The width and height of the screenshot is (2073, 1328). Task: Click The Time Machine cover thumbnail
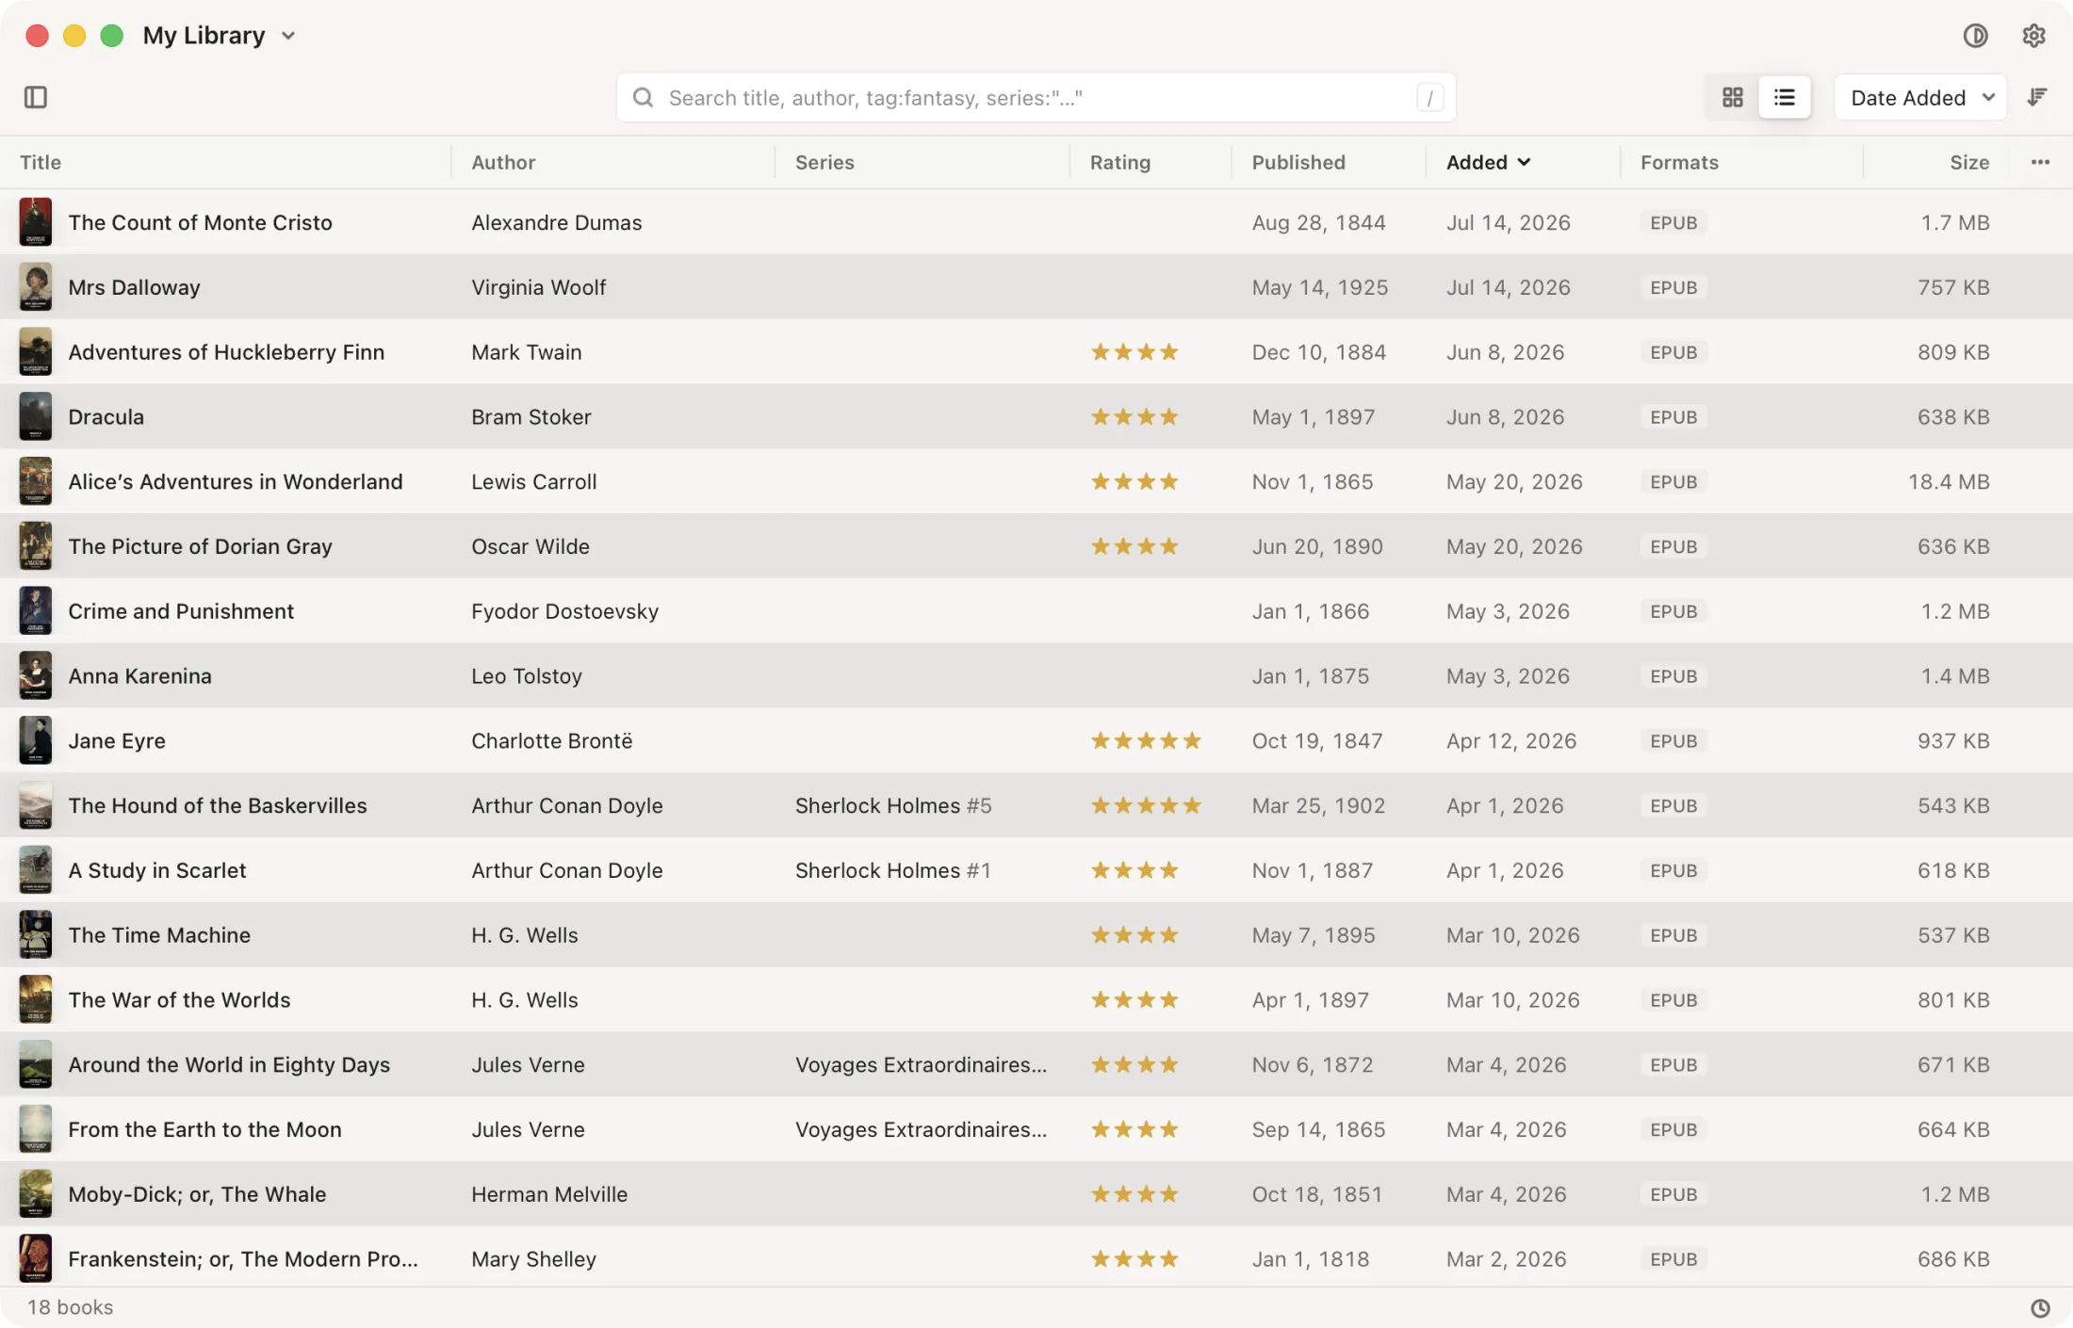pos(36,935)
